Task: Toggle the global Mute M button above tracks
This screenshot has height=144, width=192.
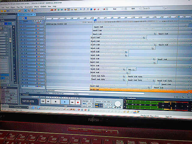Action: tap(26, 18)
